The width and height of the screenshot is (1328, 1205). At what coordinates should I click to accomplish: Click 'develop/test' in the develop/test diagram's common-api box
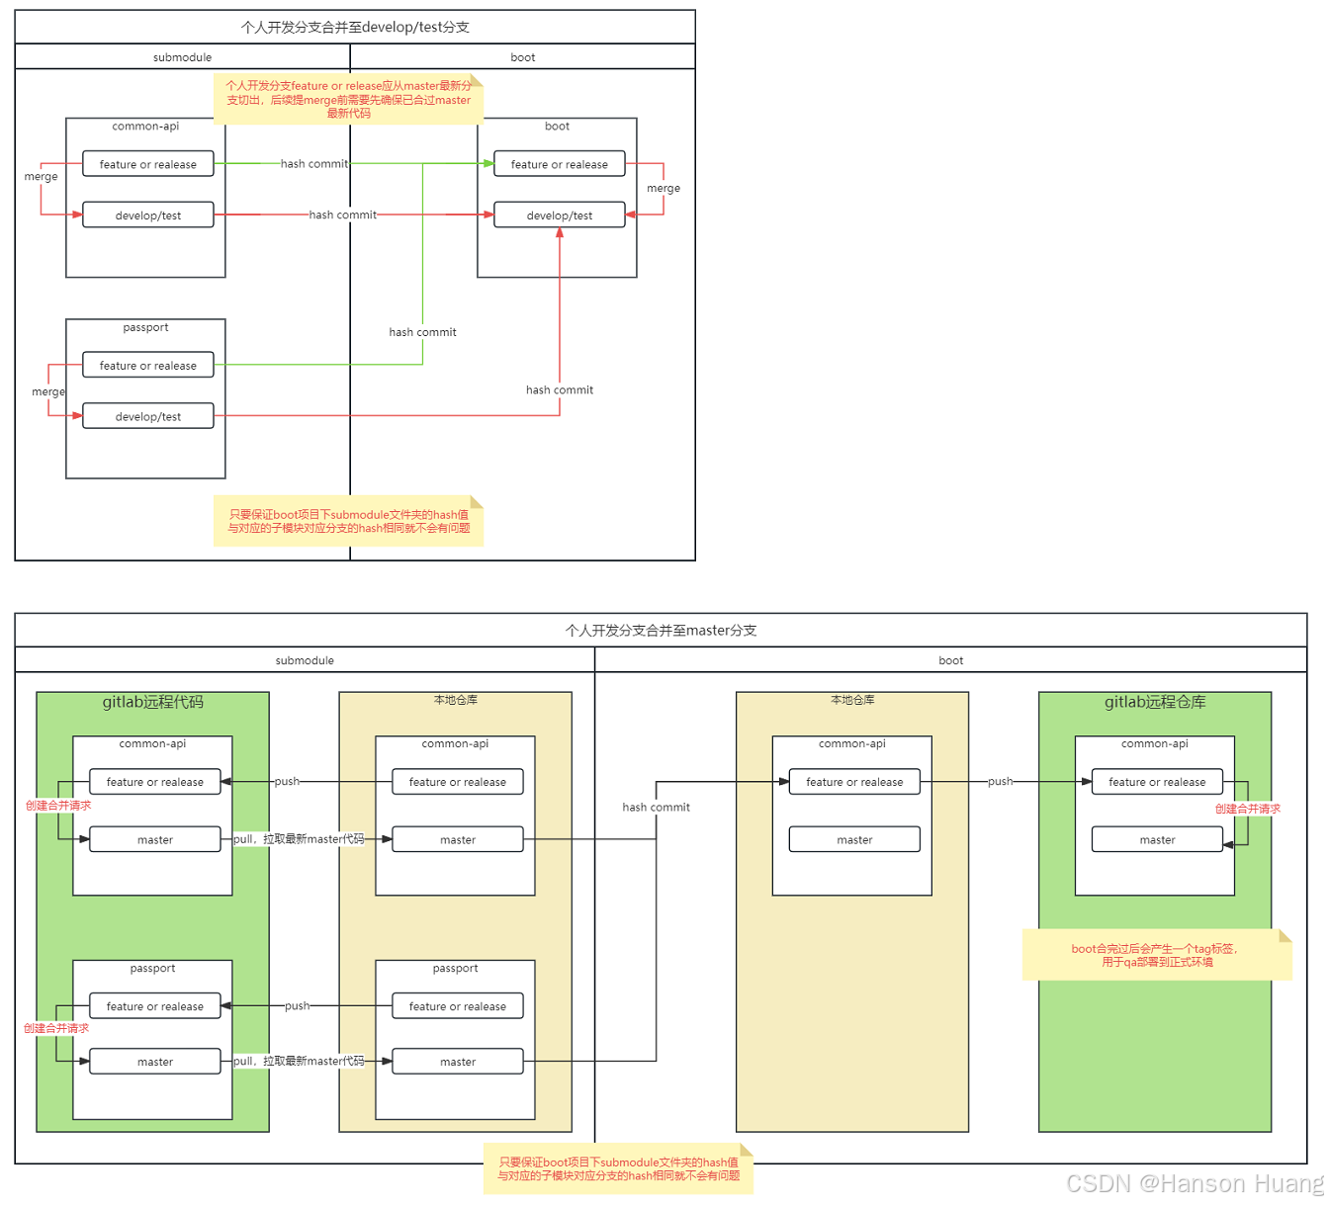coord(148,215)
